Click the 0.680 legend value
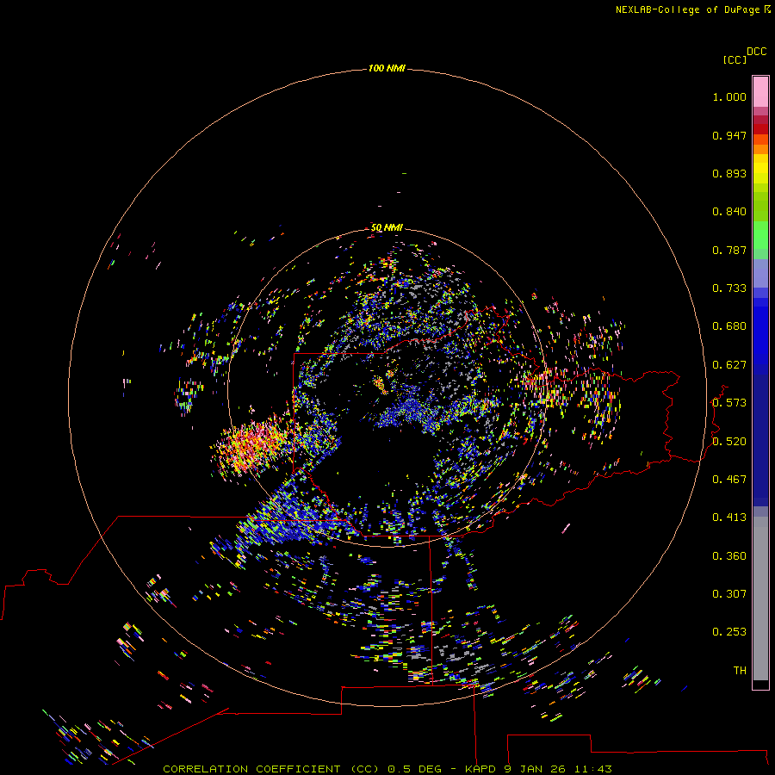The height and width of the screenshot is (775, 775). coord(729,326)
